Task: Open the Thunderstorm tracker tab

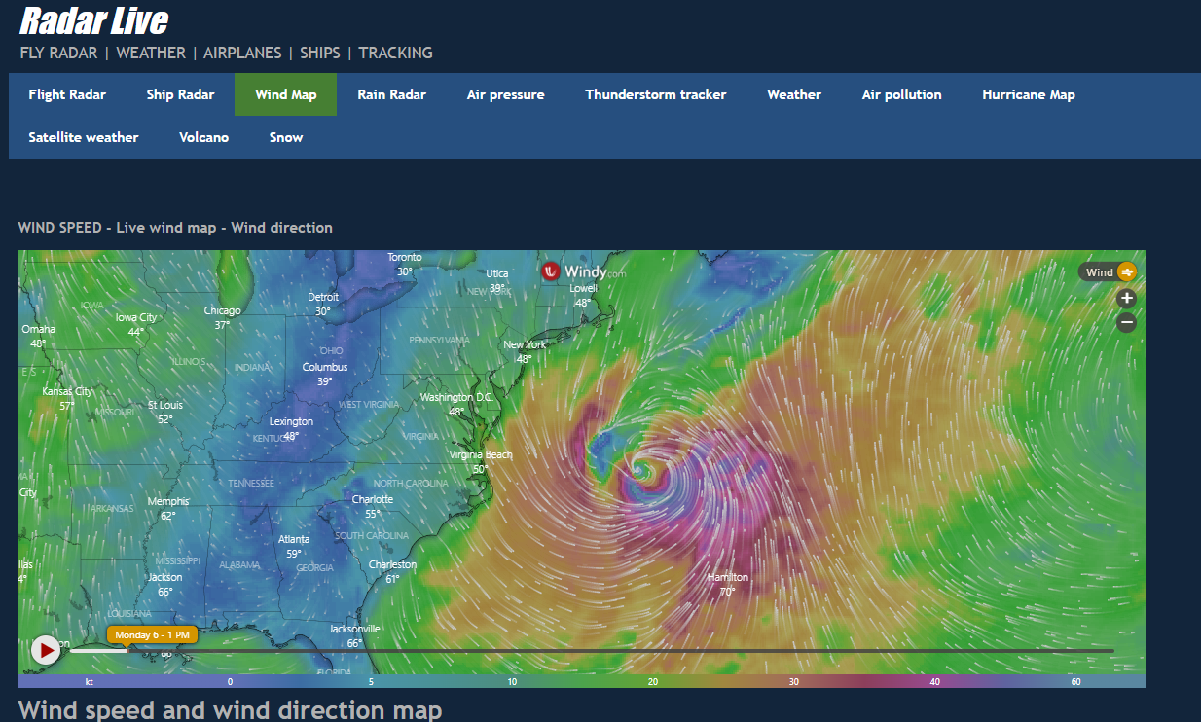Action: (x=656, y=94)
